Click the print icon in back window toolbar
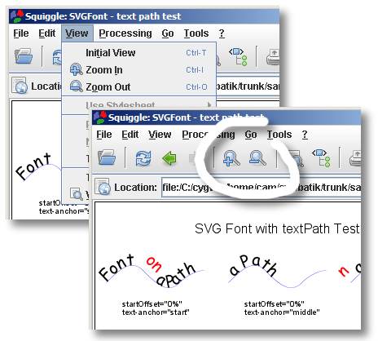The image size is (378, 341). click(x=273, y=57)
